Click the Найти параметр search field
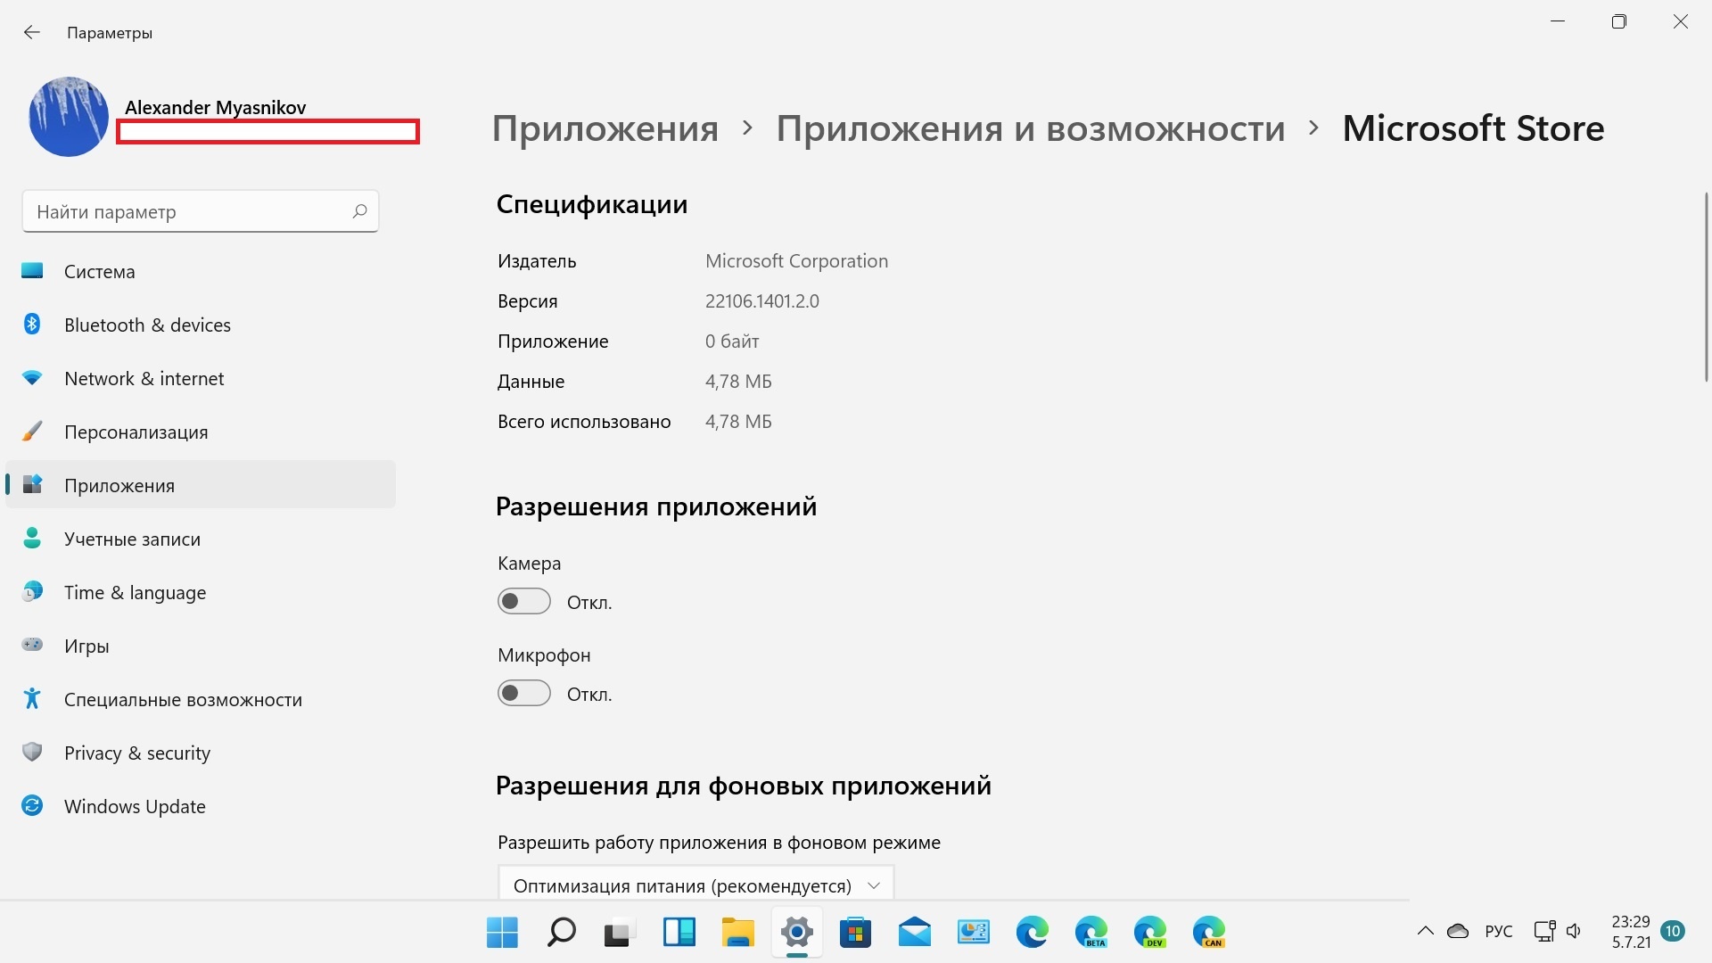 click(x=201, y=211)
